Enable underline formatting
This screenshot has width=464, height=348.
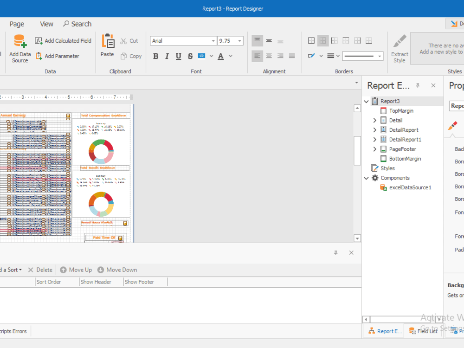(x=178, y=56)
